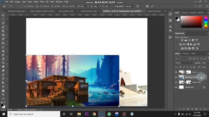Select the Clone Stamp tool
209x117 pixels.
coord(3,51)
